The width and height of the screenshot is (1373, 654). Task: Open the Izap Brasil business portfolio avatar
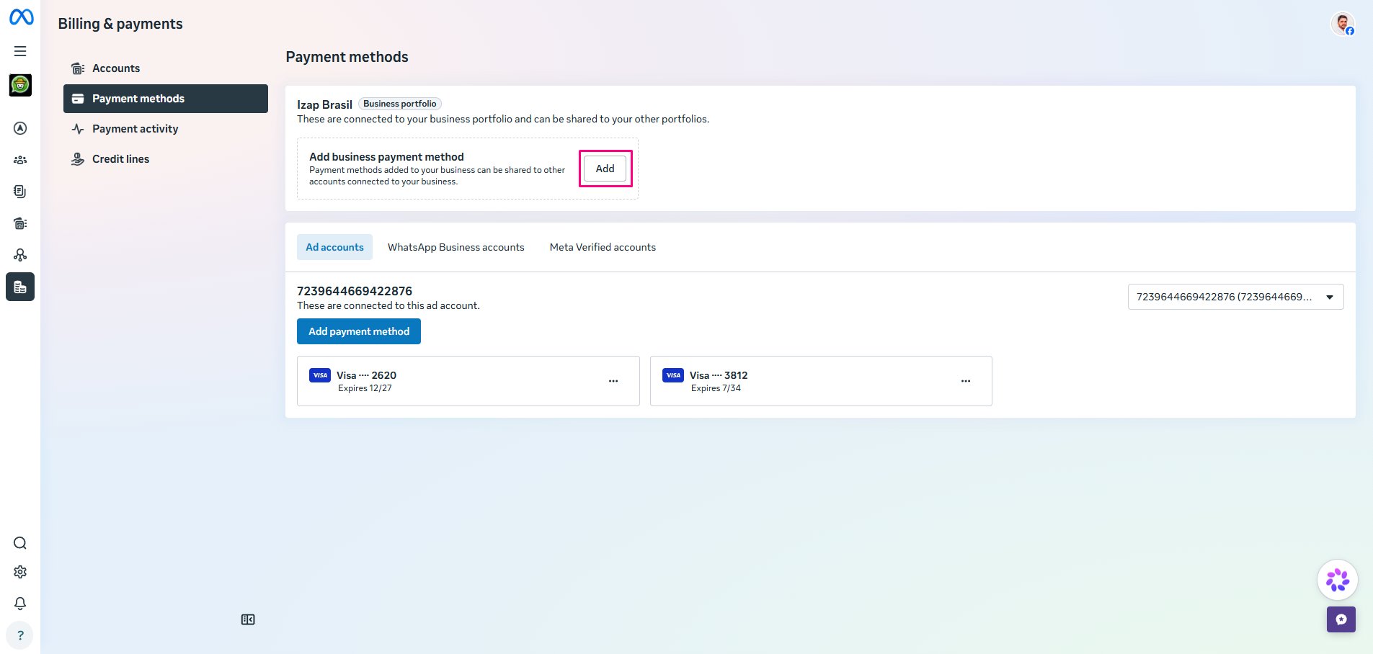pyautogui.click(x=20, y=85)
